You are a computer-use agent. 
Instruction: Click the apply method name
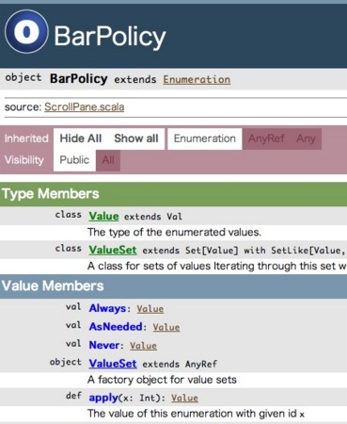pos(103,398)
